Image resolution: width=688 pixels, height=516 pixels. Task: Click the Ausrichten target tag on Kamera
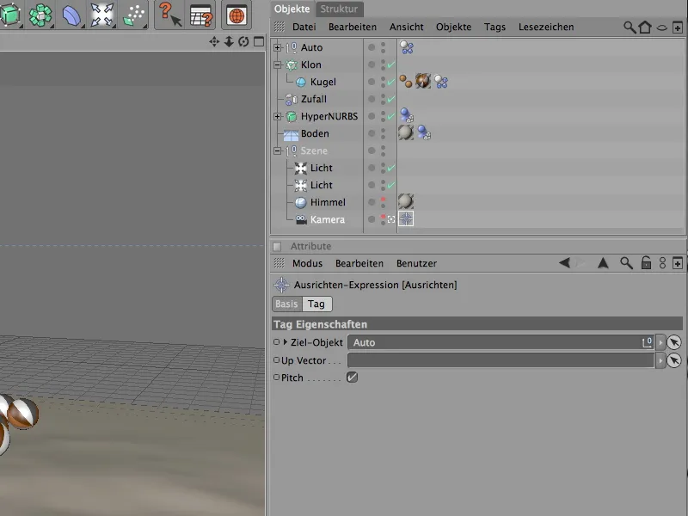point(406,219)
